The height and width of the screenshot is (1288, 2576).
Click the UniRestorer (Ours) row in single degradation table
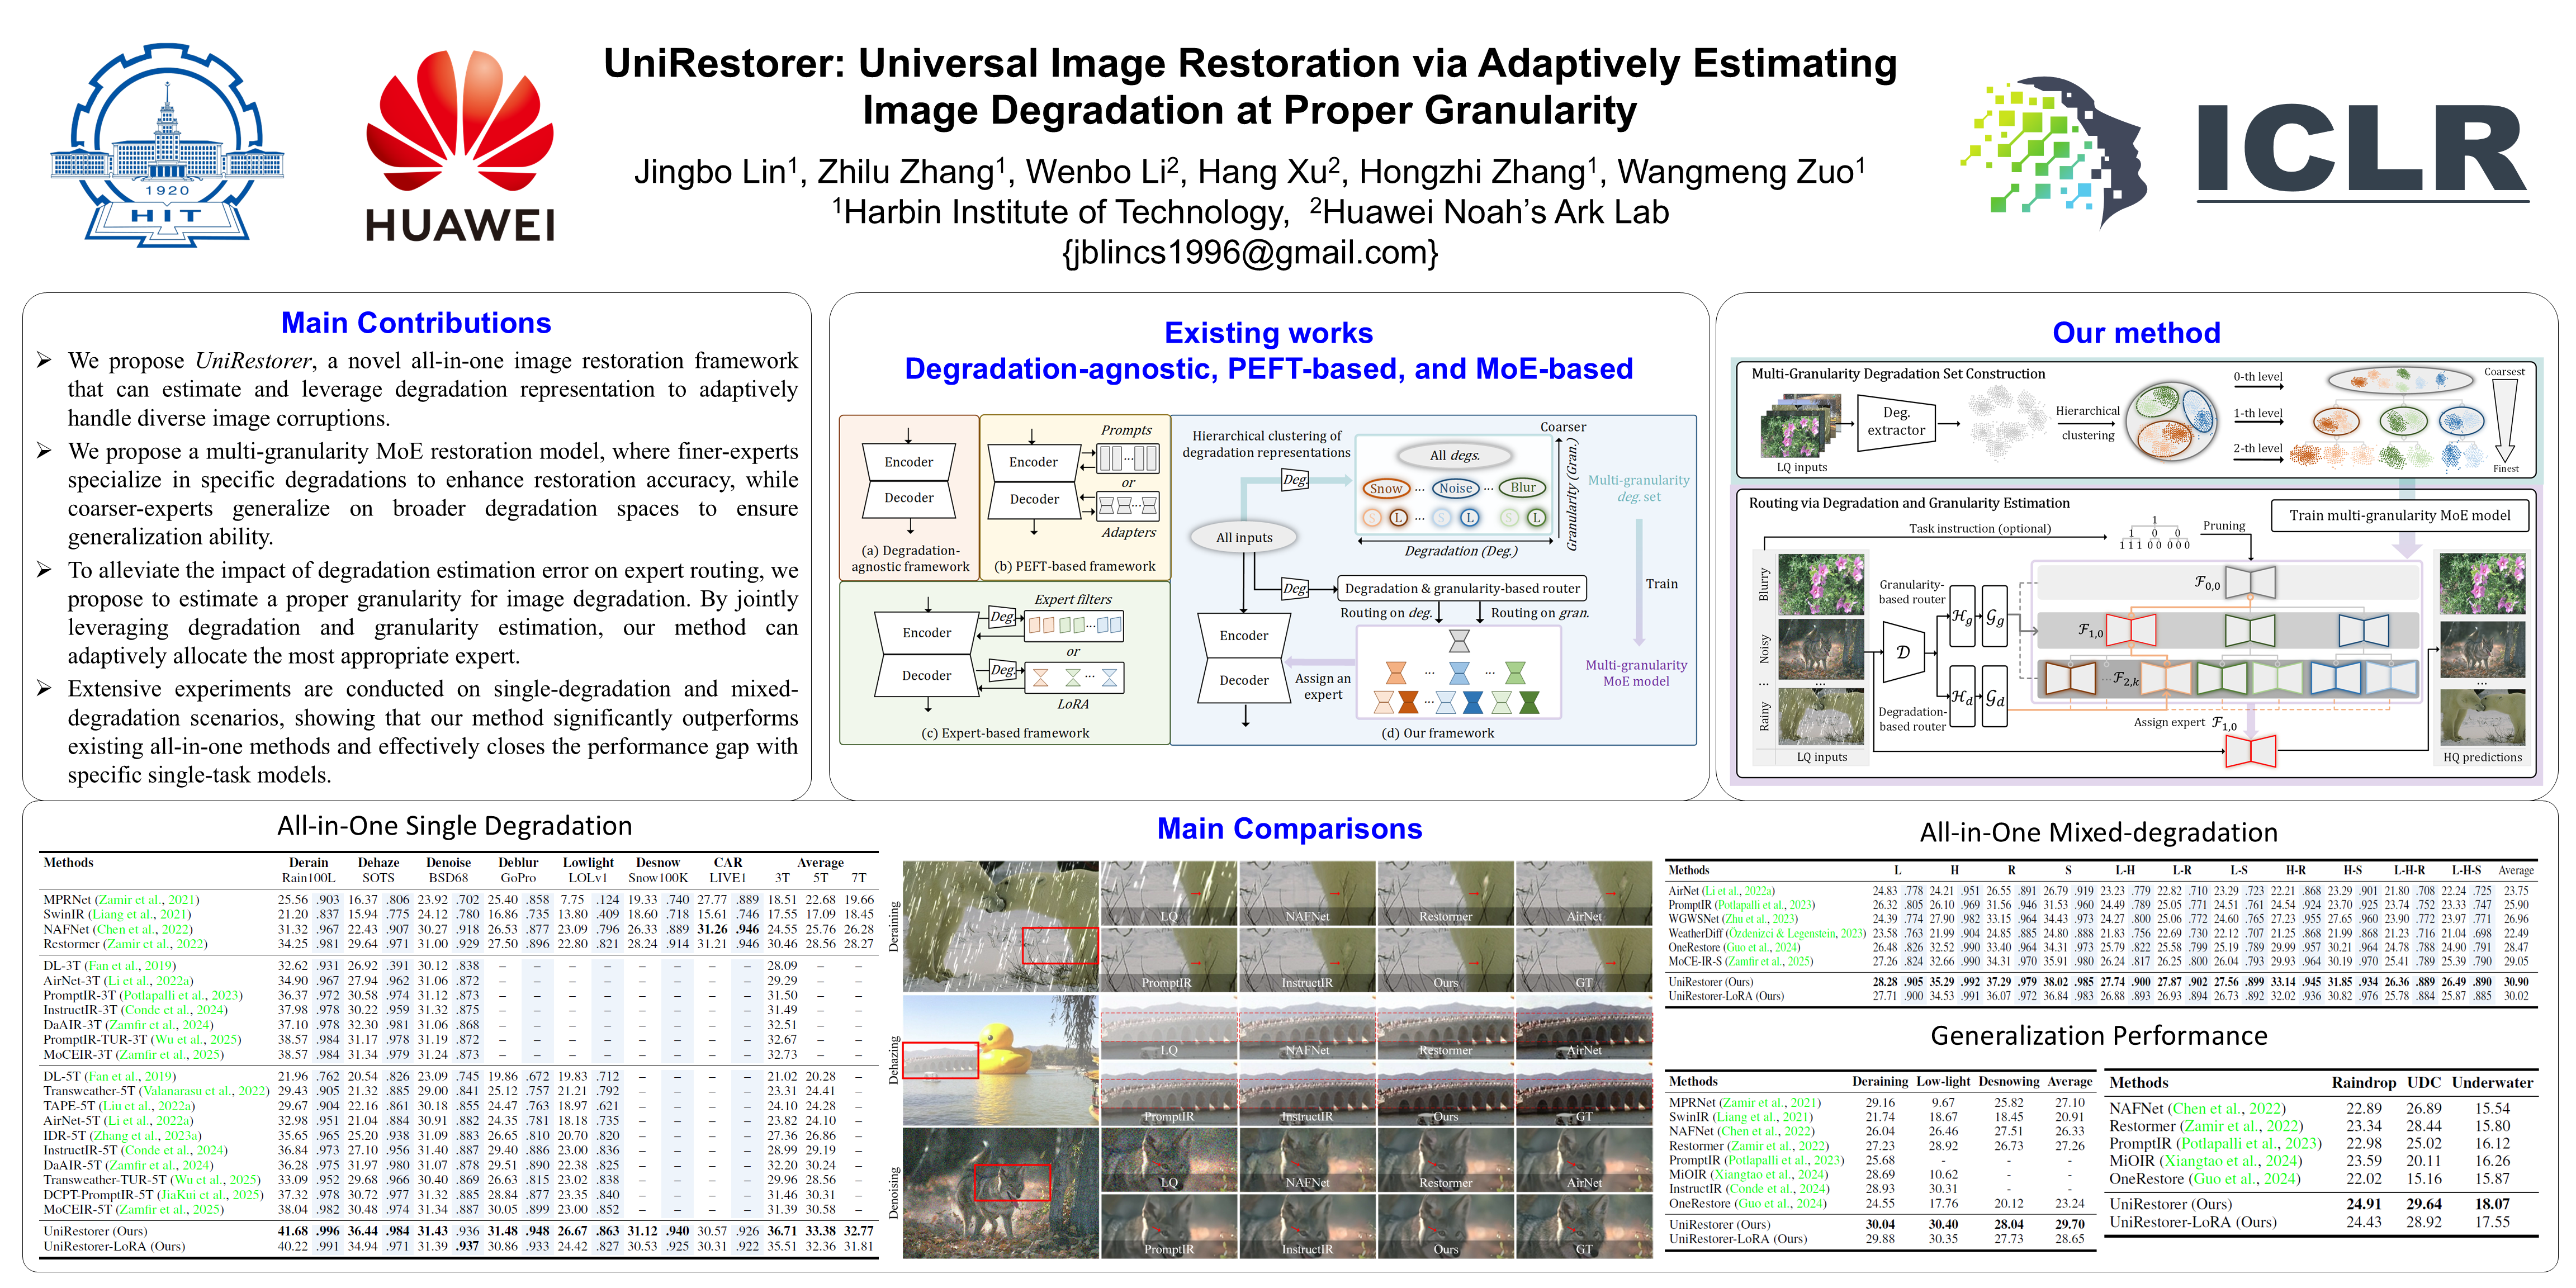[95, 1231]
